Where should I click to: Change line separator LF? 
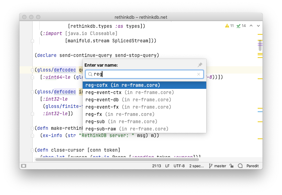click(x=167, y=166)
